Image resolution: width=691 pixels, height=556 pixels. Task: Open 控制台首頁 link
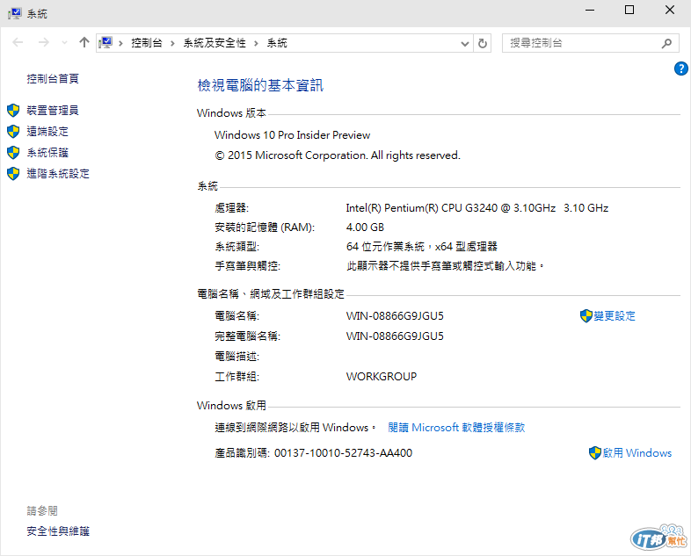click(x=53, y=79)
